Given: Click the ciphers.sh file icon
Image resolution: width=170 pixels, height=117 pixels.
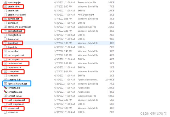Looking at the screenshot, I should [x=5, y=23].
